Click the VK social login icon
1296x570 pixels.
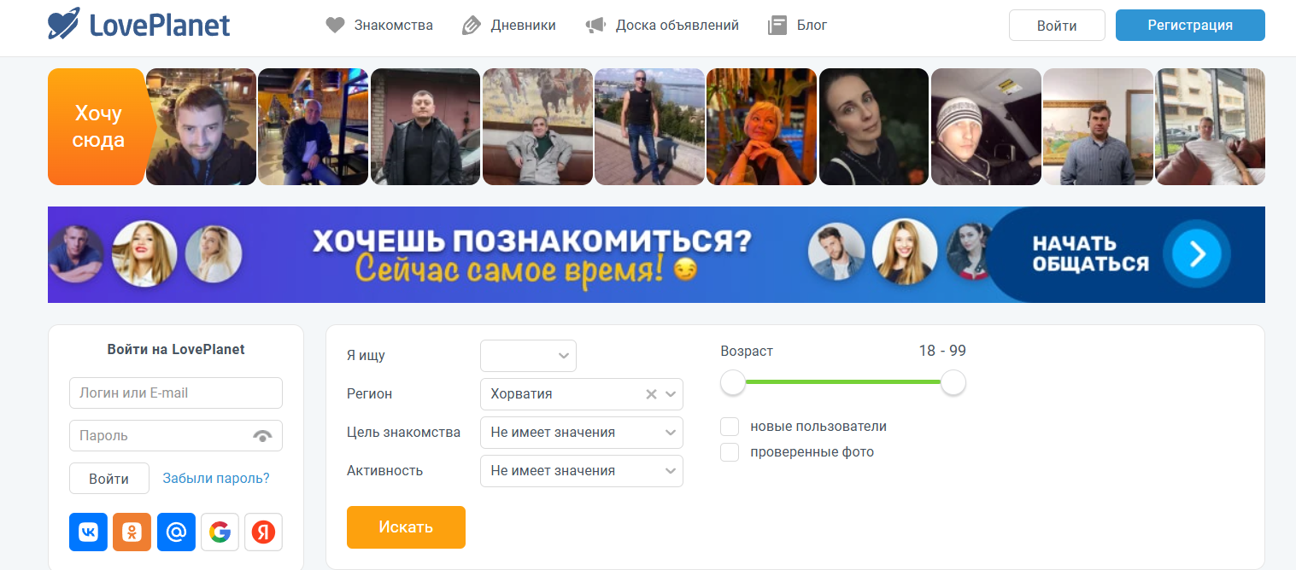pos(88,532)
